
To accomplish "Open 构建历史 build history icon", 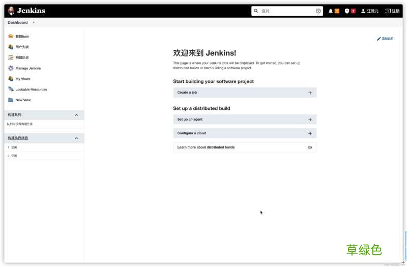I will [x=11, y=57].
